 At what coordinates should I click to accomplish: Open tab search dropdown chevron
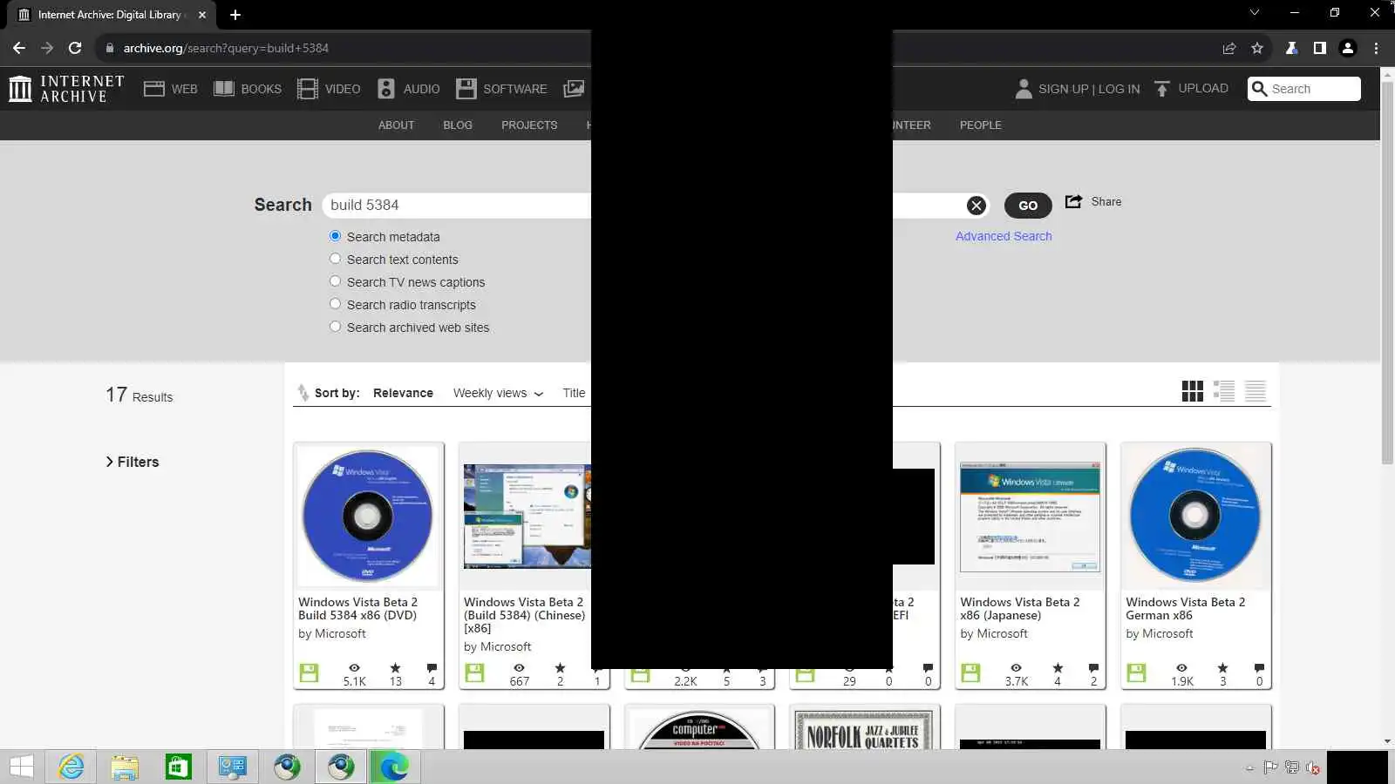[x=1255, y=13]
